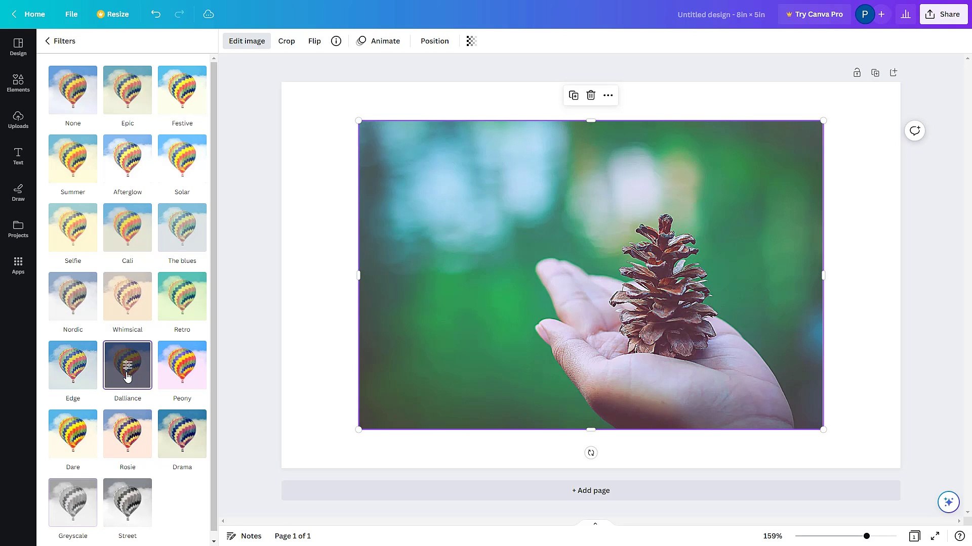Open more options via the three-dot icon
The height and width of the screenshot is (546, 972).
[607, 95]
